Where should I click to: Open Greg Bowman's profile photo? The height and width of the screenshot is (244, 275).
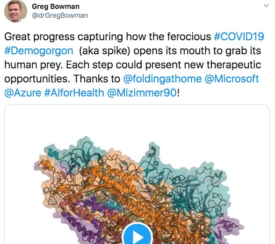[15, 11]
